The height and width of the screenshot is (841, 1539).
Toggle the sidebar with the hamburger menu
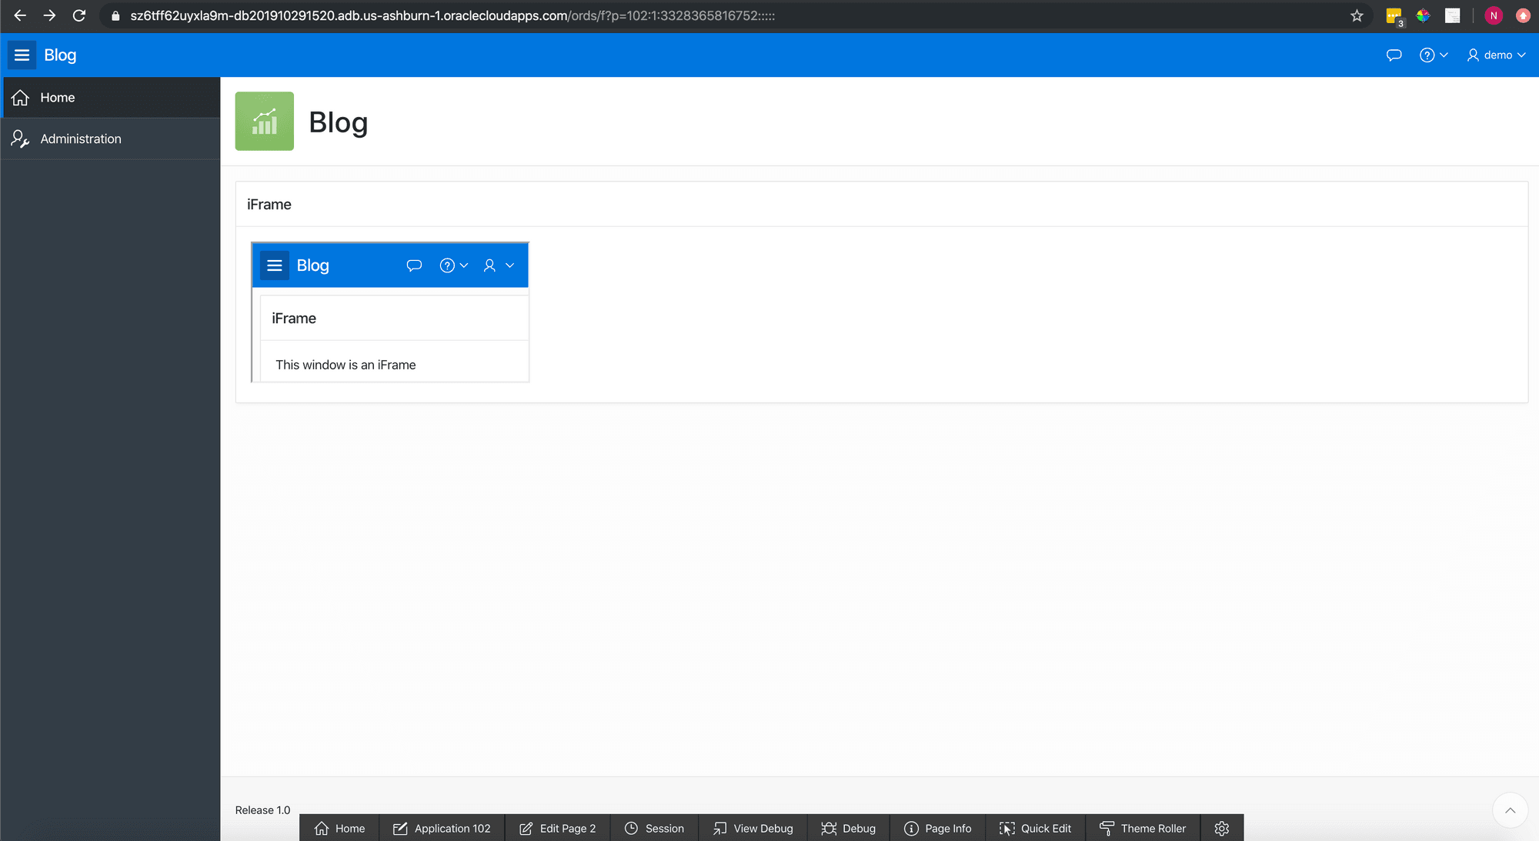point(21,55)
